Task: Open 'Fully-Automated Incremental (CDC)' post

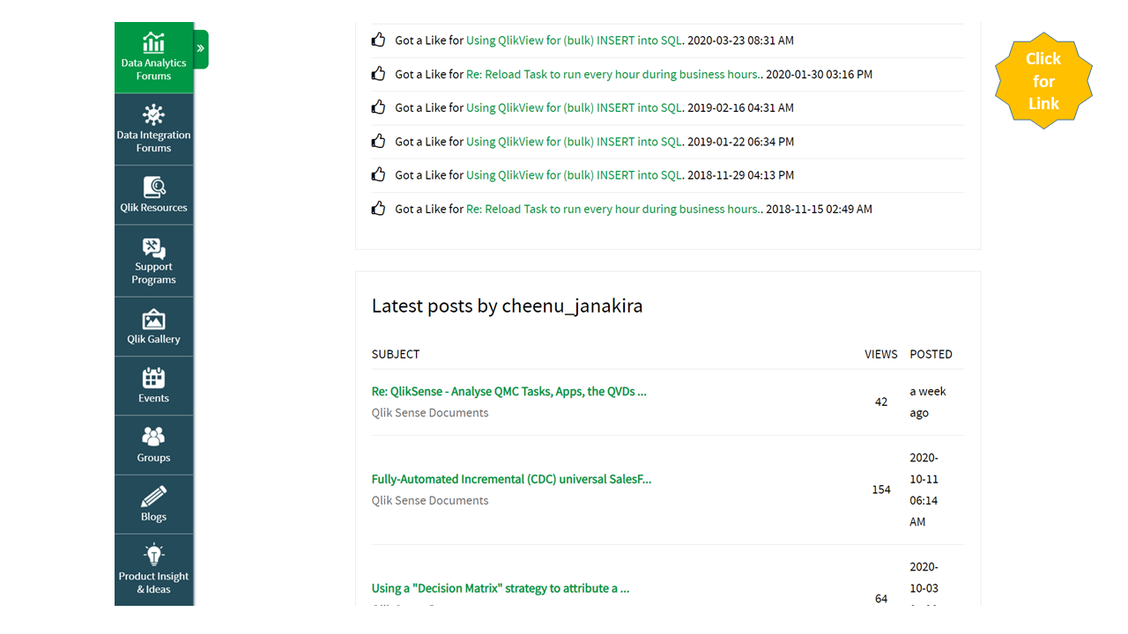Action: coord(511,480)
